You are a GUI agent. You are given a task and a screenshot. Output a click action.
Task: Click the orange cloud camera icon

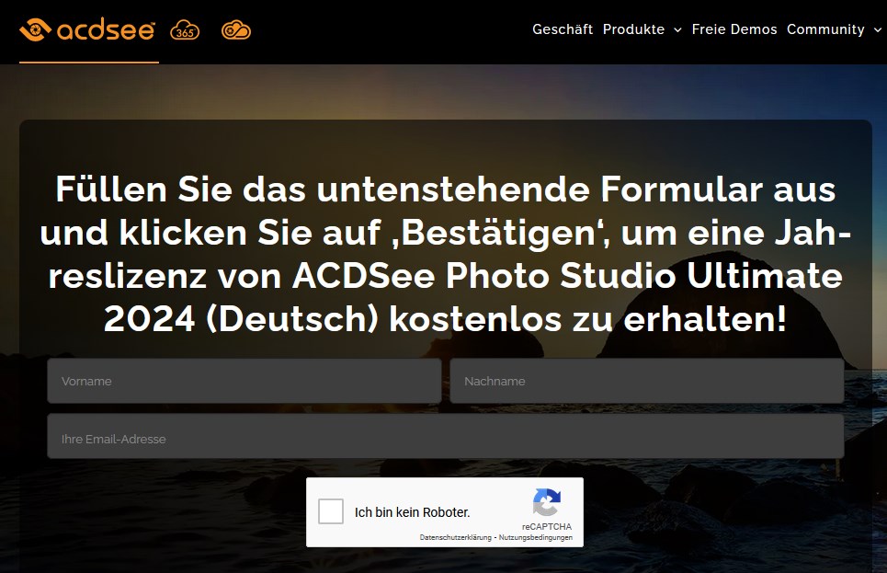pyautogui.click(x=236, y=30)
